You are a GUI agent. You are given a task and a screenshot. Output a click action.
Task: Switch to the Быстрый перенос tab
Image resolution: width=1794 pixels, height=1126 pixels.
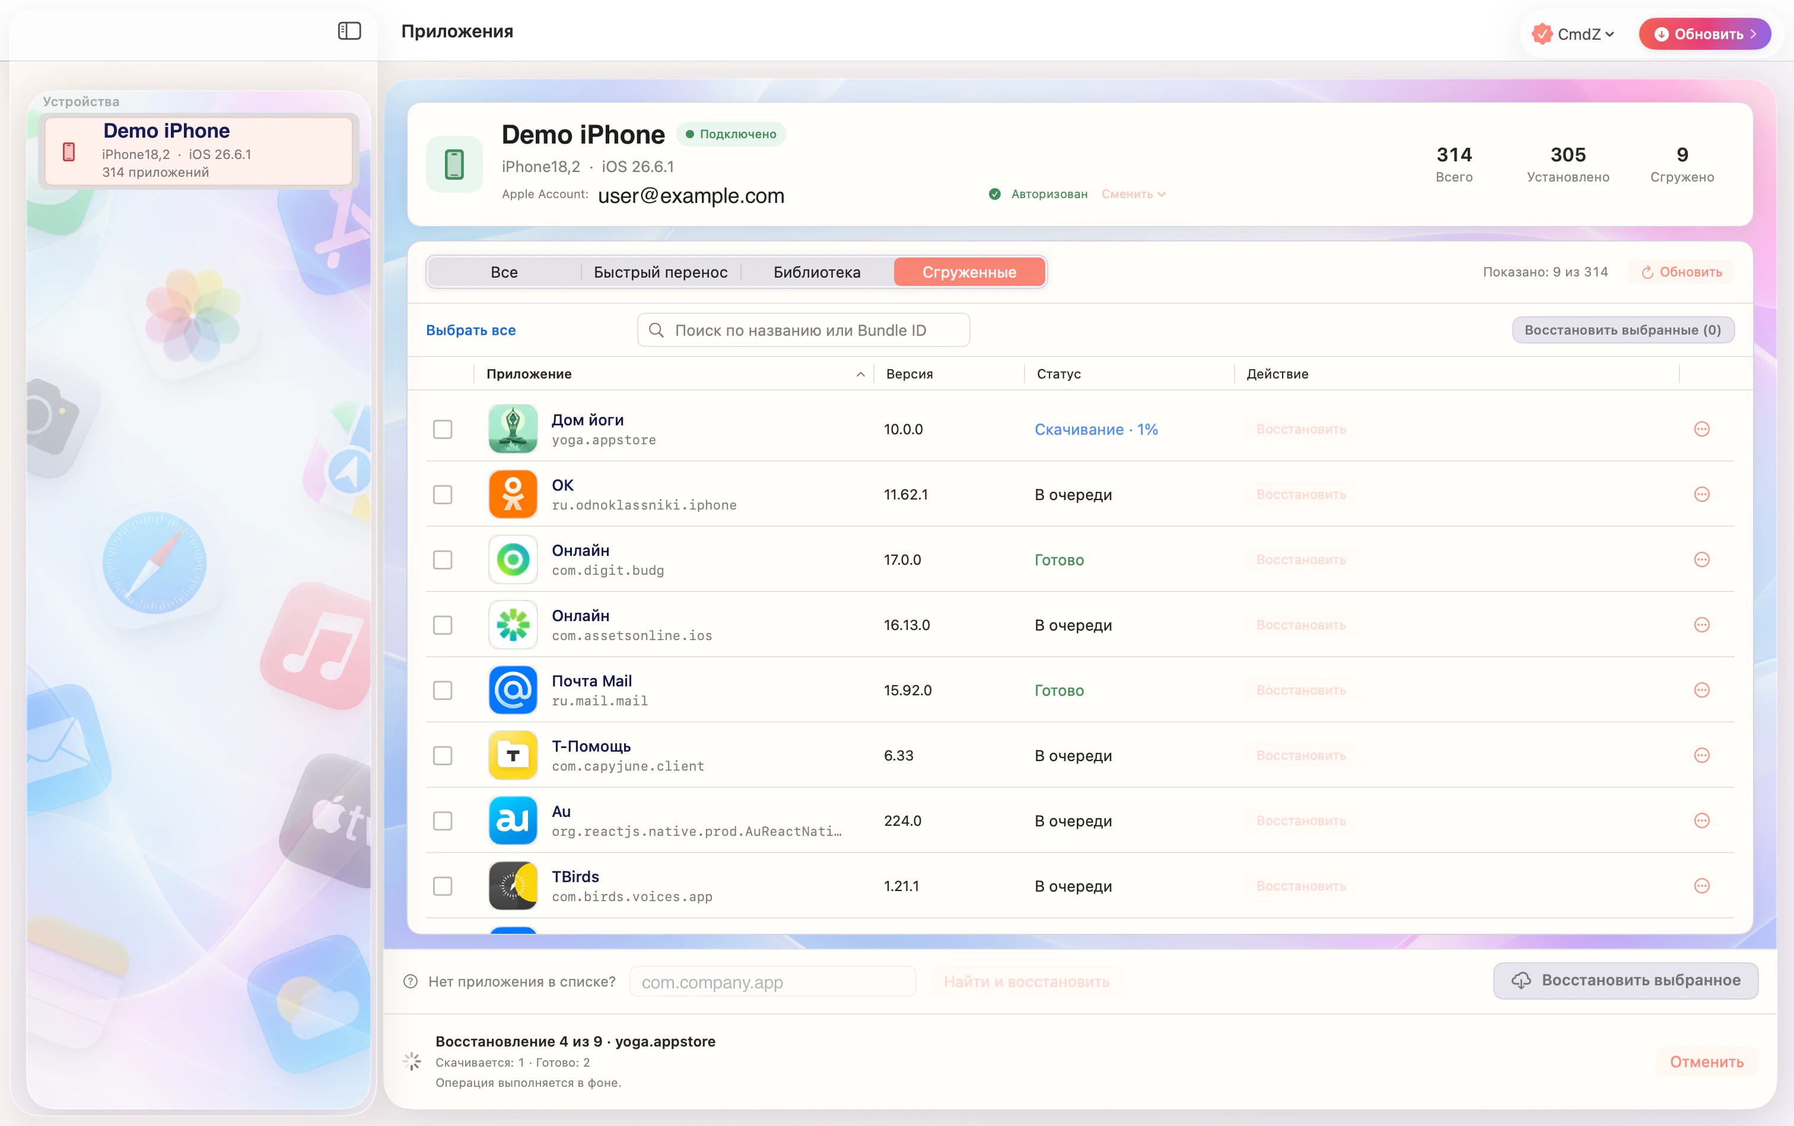[x=660, y=272]
